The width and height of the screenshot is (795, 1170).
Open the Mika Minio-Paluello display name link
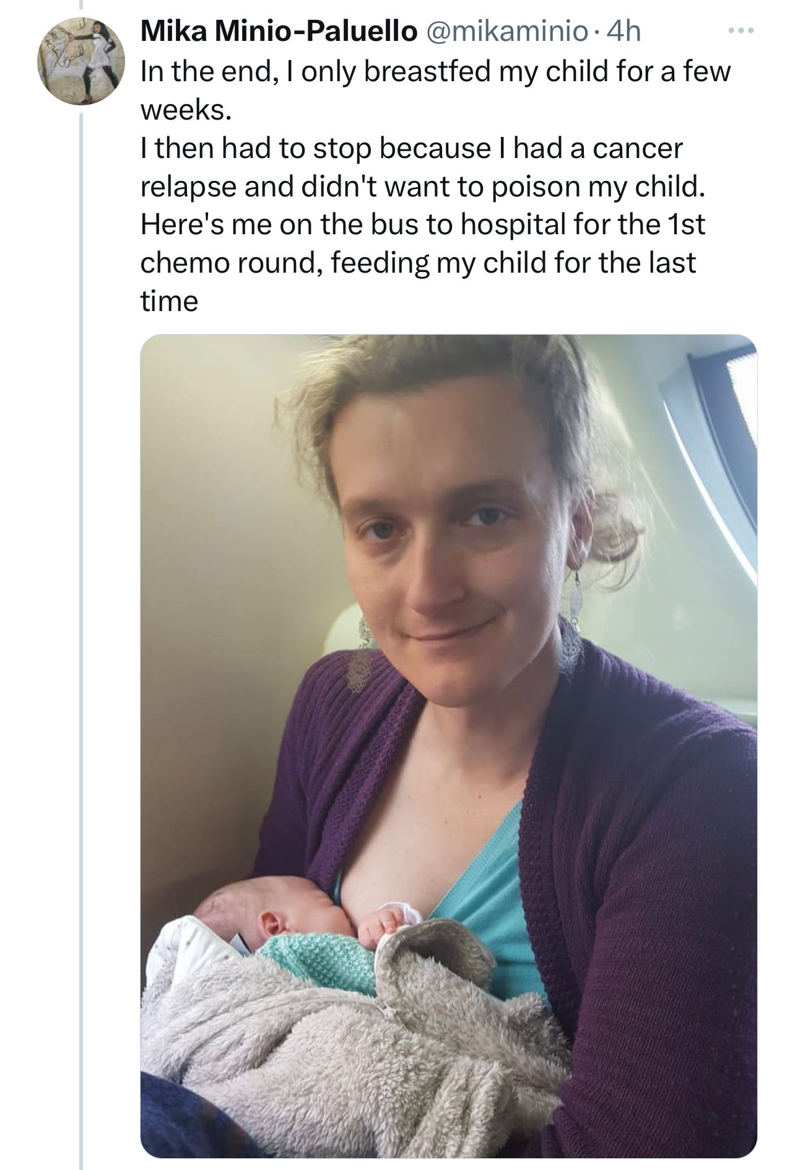[x=279, y=31]
